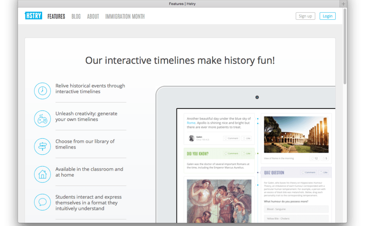Viewport: 365px width, 226px height.
Task: Click the clock timeline icon
Action: (x=42, y=91)
